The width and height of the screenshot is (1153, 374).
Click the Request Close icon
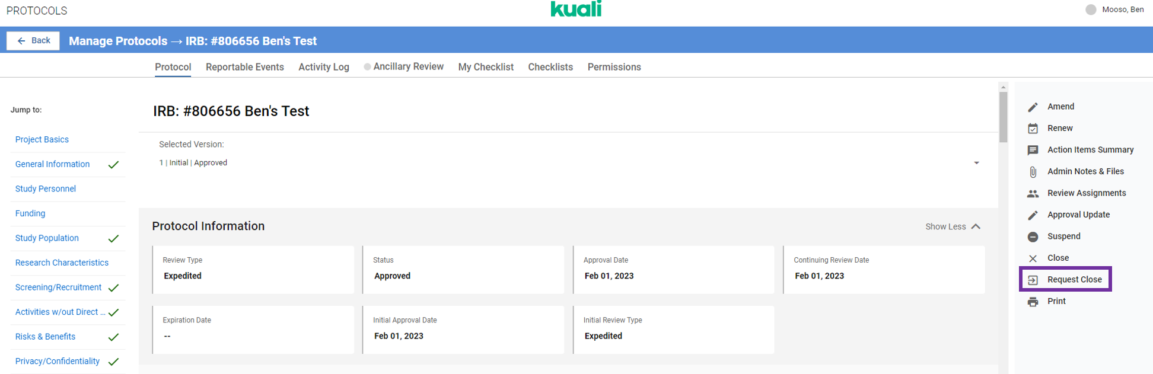pyautogui.click(x=1033, y=280)
